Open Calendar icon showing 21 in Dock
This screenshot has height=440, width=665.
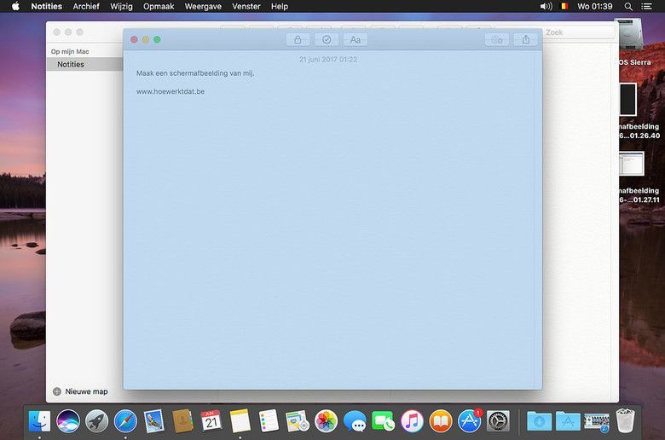211,421
